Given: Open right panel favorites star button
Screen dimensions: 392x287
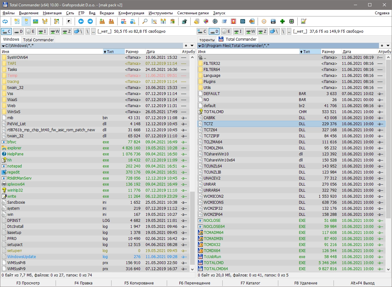Looking at the screenshot, I should [x=382, y=46].
